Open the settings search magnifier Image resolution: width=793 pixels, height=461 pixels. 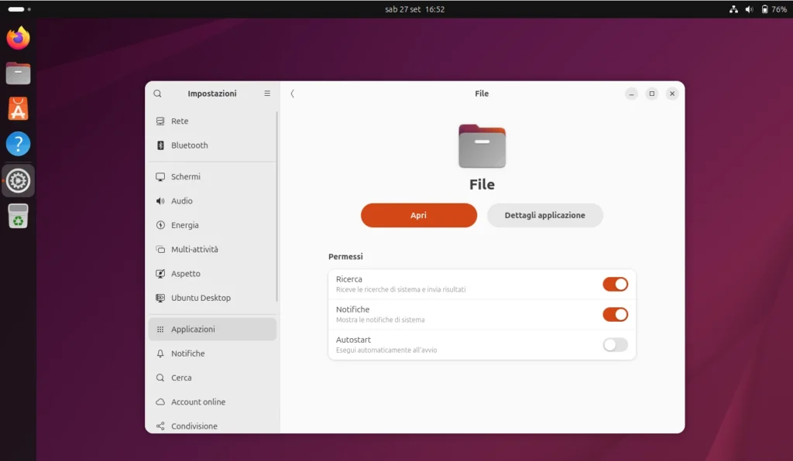[x=157, y=93]
